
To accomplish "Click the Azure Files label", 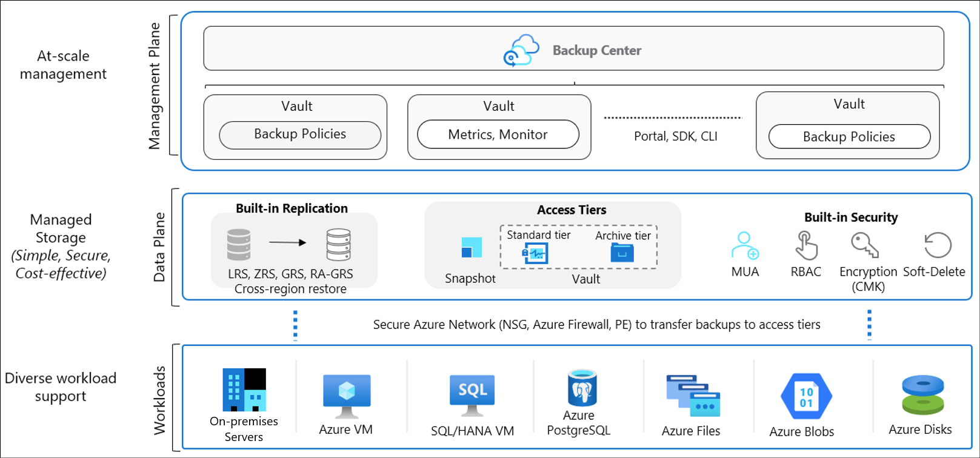I will 691,431.
